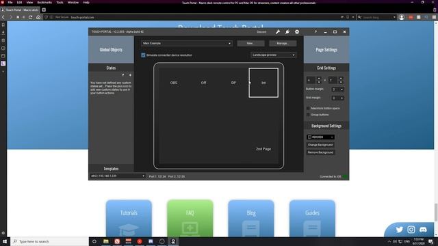
Task: Select the Touch Portal browser tab
Action: point(20,10)
